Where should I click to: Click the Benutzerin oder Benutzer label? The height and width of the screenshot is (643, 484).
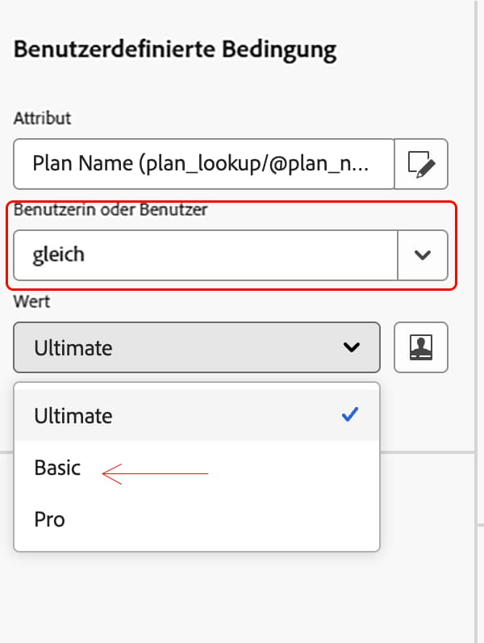pos(111,209)
